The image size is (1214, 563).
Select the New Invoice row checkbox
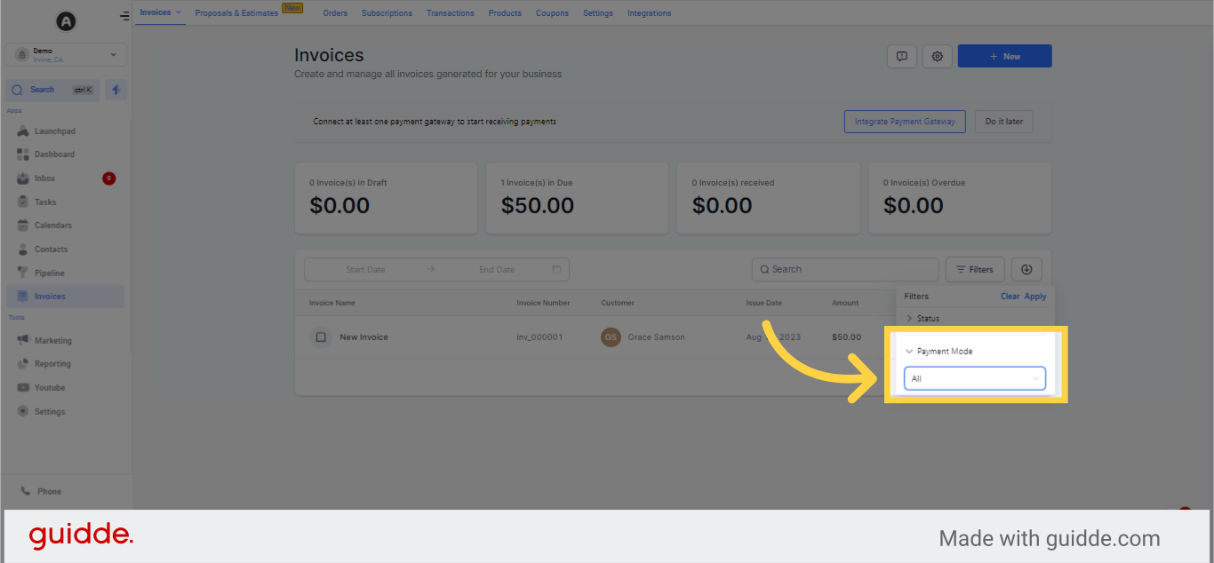pos(321,337)
